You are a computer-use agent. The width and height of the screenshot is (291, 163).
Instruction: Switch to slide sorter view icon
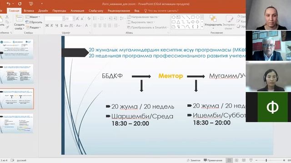click(236, 160)
